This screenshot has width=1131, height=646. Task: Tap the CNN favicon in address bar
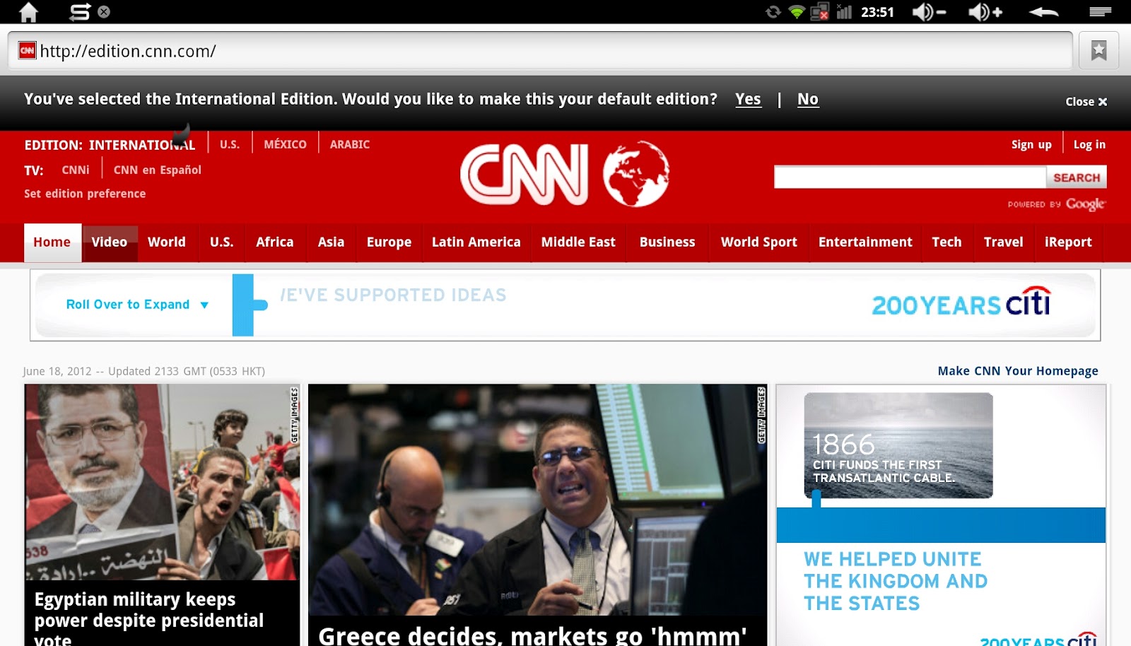(28, 50)
